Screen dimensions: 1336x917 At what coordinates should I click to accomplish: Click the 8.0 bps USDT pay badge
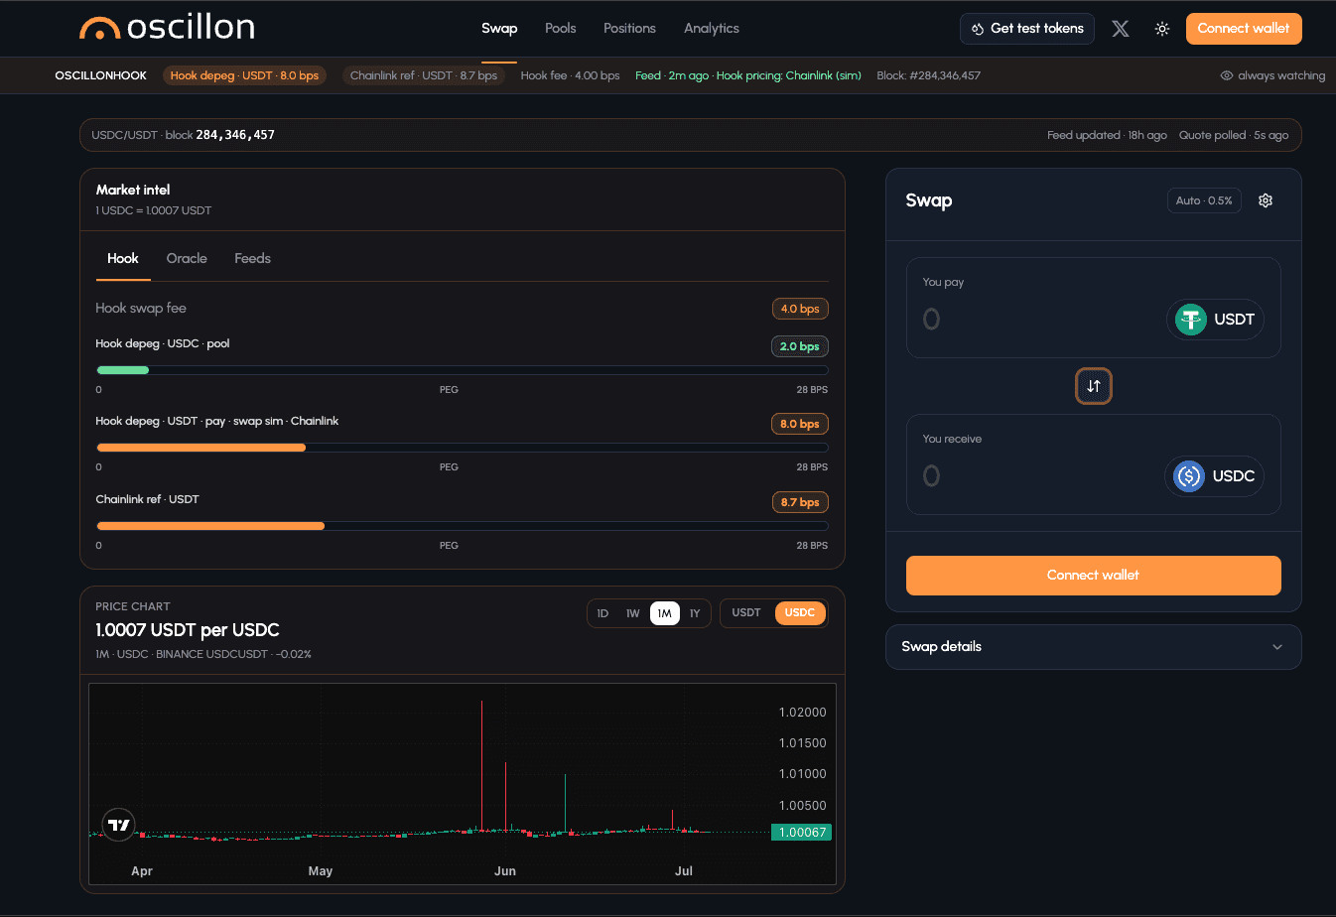pos(800,424)
